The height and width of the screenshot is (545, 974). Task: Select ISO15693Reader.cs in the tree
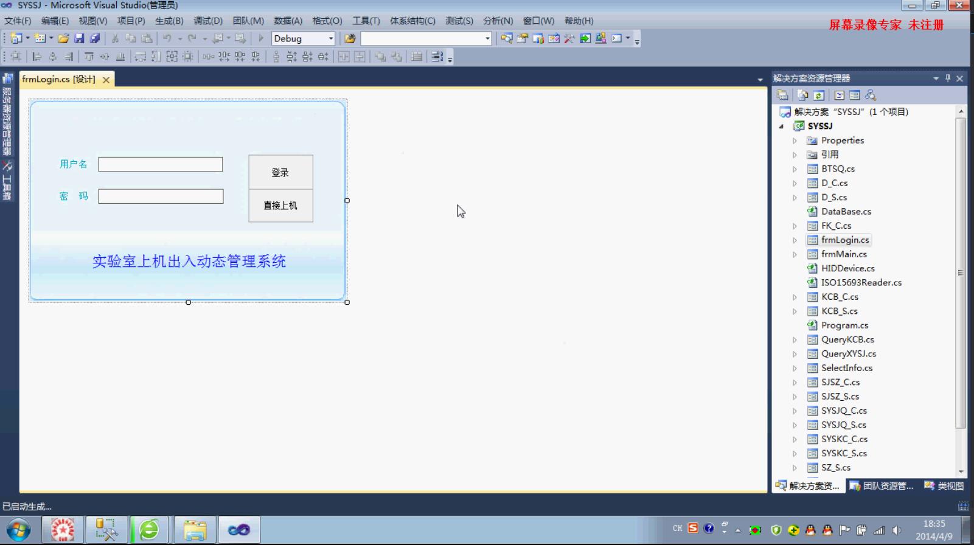[x=861, y=283]
